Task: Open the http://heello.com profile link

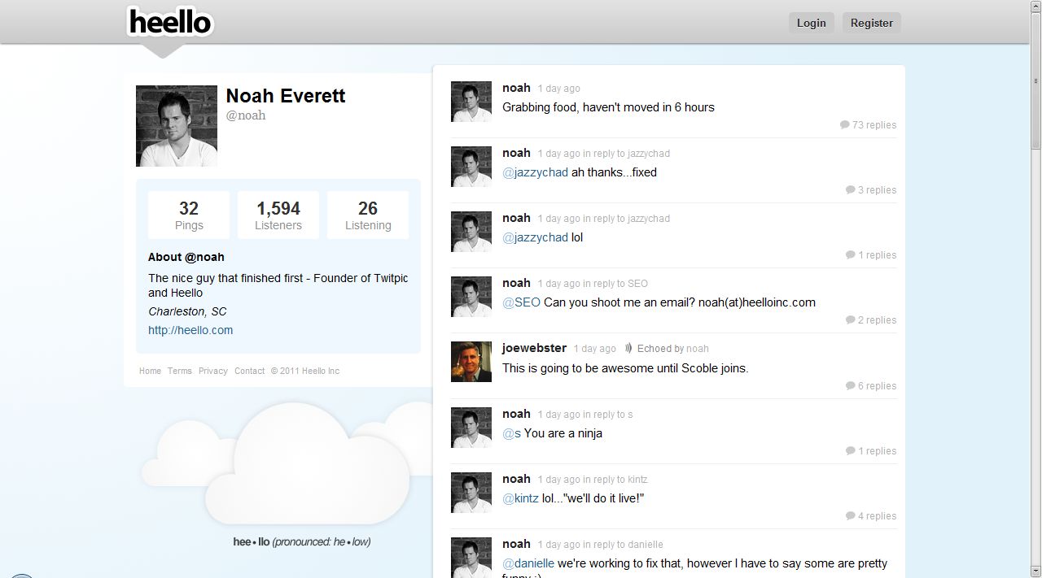Action: point(190,330)
